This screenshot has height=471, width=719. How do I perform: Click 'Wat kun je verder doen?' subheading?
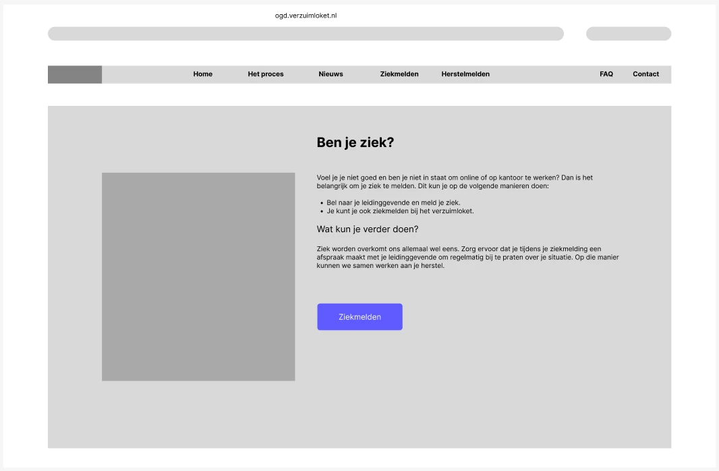click(x=368, y=229)
